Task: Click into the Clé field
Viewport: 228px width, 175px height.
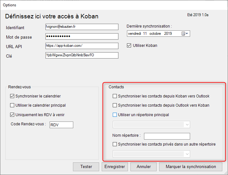Action: pyautogui.click(x=82, y=55)
